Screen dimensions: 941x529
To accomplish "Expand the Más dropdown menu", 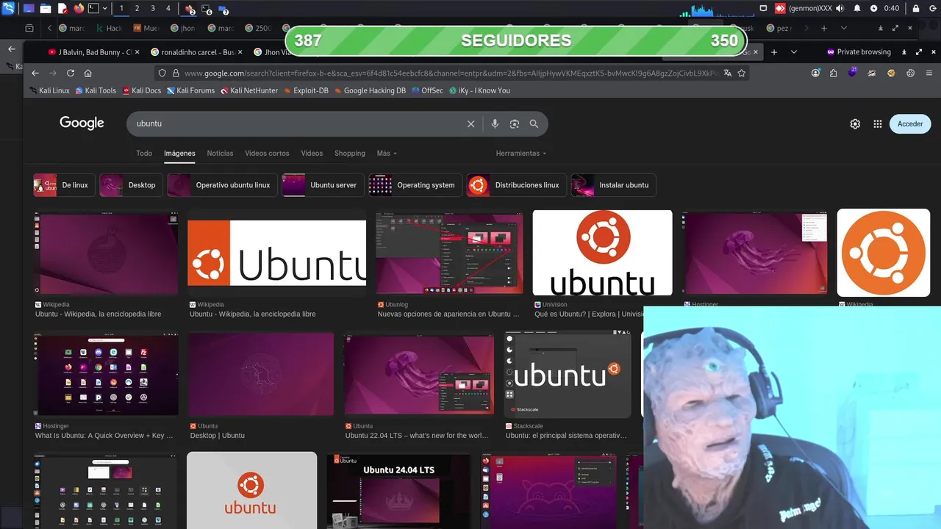I will [x=387, y=153].
